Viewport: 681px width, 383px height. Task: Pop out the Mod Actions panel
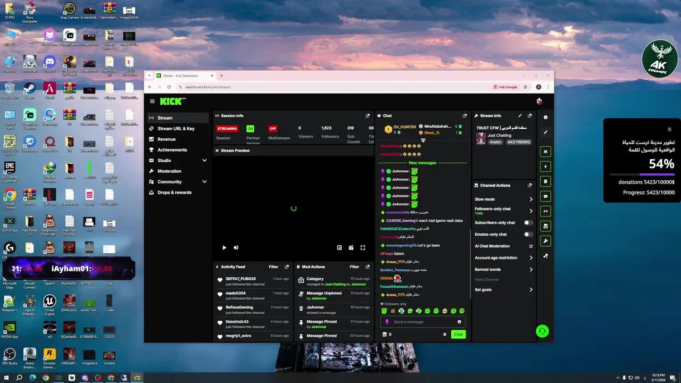pyautogui.click(x=368, y=267)
